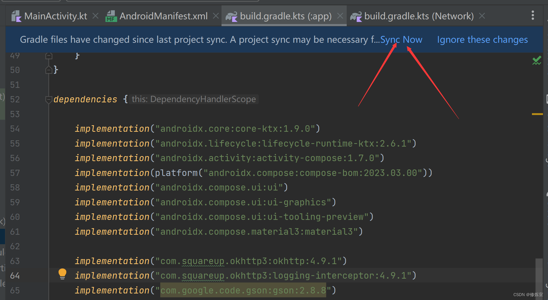Image resolution: width=548 pixels, height=300 pixels.
Task: Click the Kotlin icon on MainActivity.kt tab
Action: click(16, 16)
